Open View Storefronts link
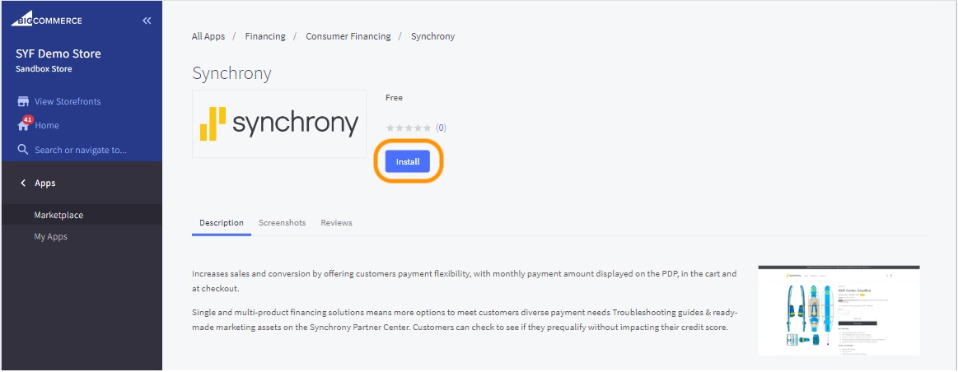The width and height of the screenshot is (958, 372). pyautogui.click(x=68, y=101)
